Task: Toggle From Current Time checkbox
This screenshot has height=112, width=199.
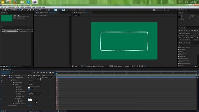Action: (179, 40)
